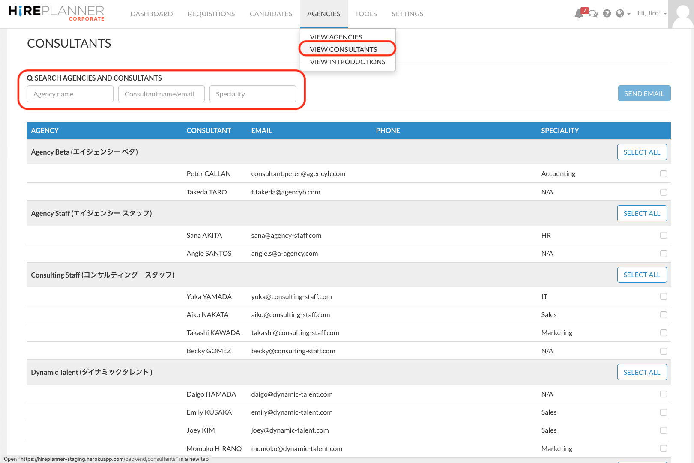Click the SEND EMAIL button
Screen dimensions: 694x463
(x=644, y=93)
